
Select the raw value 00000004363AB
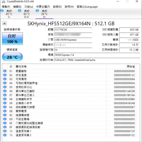tap(124, 103)
